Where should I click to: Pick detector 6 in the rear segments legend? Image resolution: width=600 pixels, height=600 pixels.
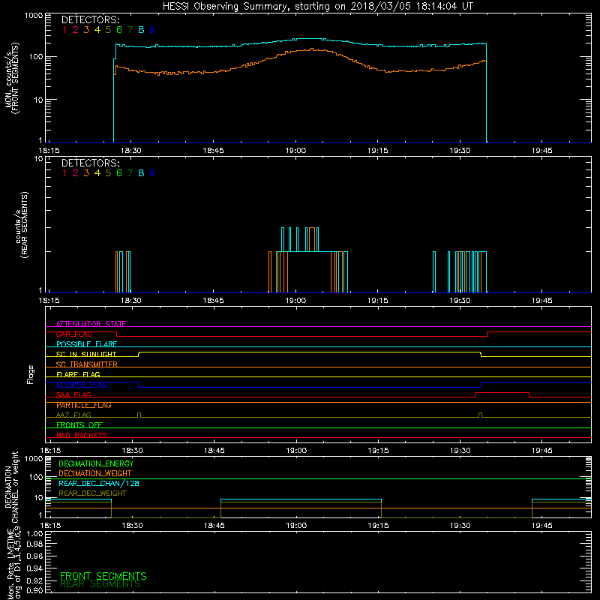pos(119,173)
